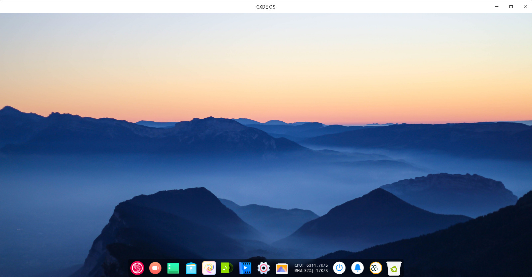Open multitasking view from the dock

(x=155, y=268)
